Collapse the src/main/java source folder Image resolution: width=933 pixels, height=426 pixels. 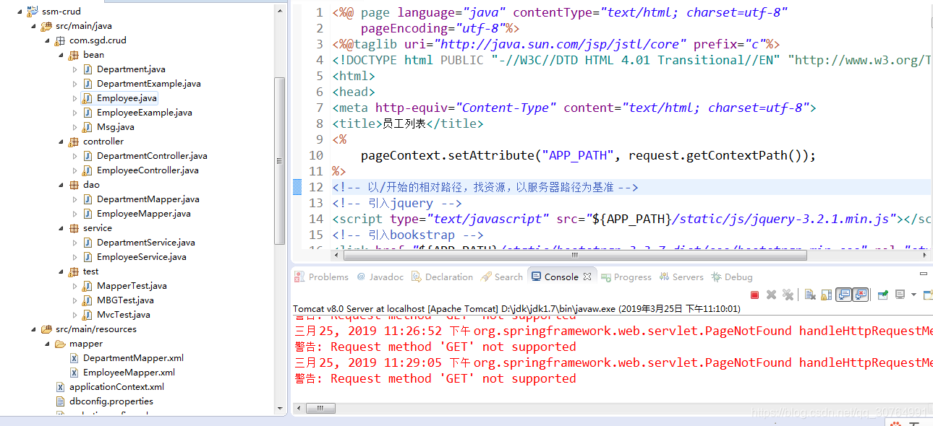(x=33, y=26)
